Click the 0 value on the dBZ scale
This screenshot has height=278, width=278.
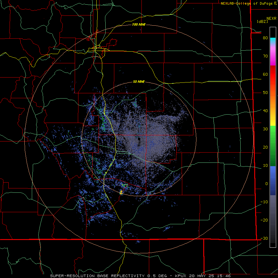tap(267, 184)
